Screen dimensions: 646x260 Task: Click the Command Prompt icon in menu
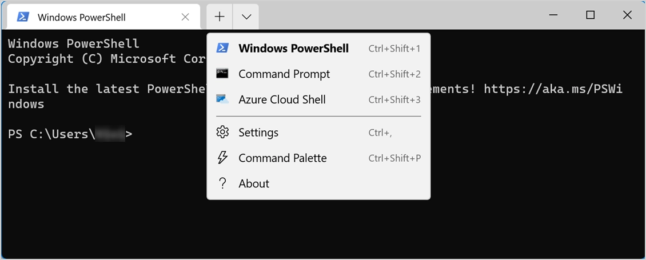[222, 74]
